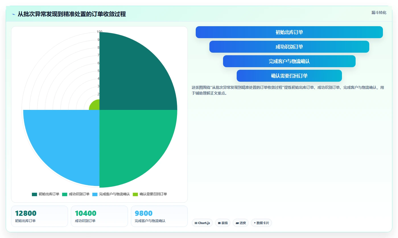Select the 表格 tag
This screenshot has height=238, width=398.
[x=223, y=223]
